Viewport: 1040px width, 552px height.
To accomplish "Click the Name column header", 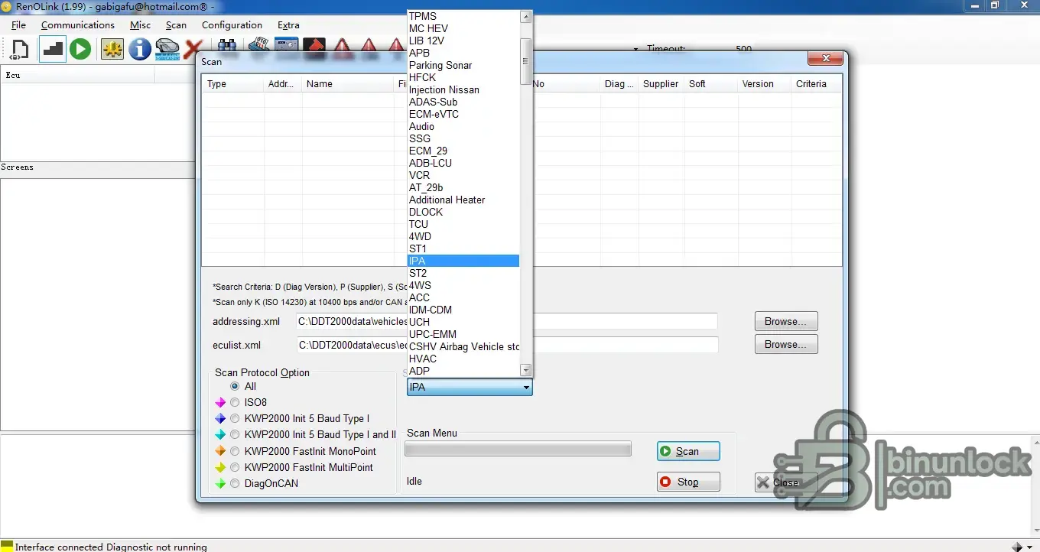I will 348,84.
